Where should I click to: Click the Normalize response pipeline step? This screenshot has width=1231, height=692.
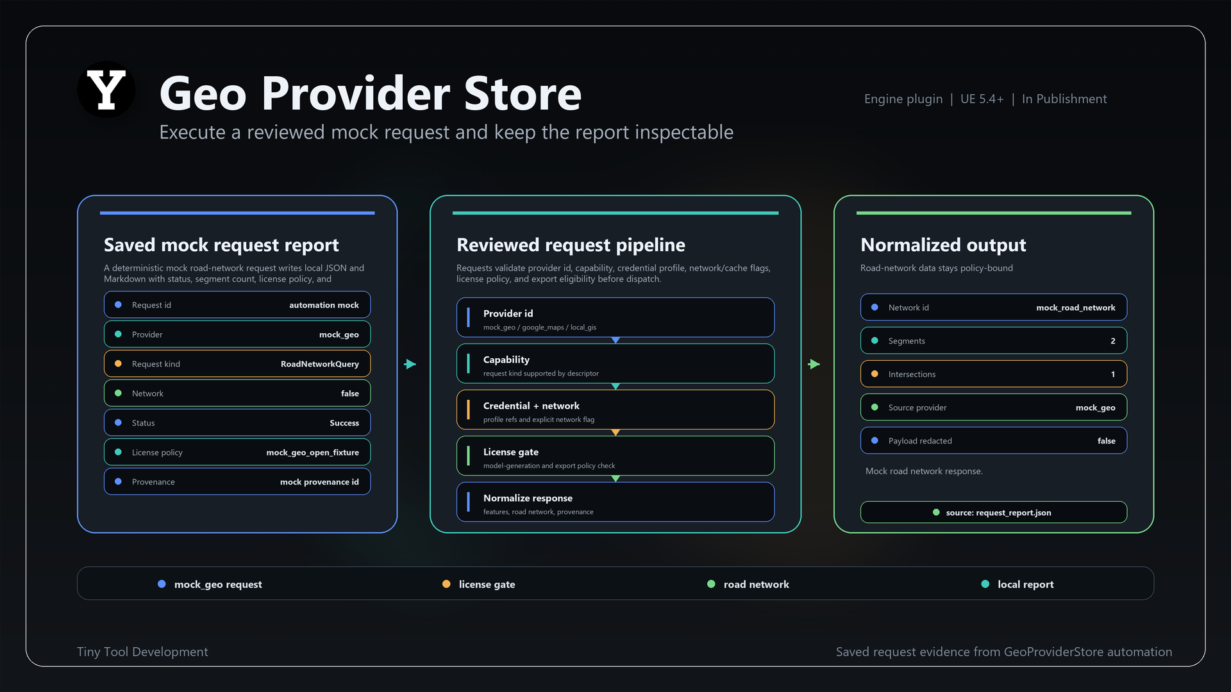click(615, 502)
